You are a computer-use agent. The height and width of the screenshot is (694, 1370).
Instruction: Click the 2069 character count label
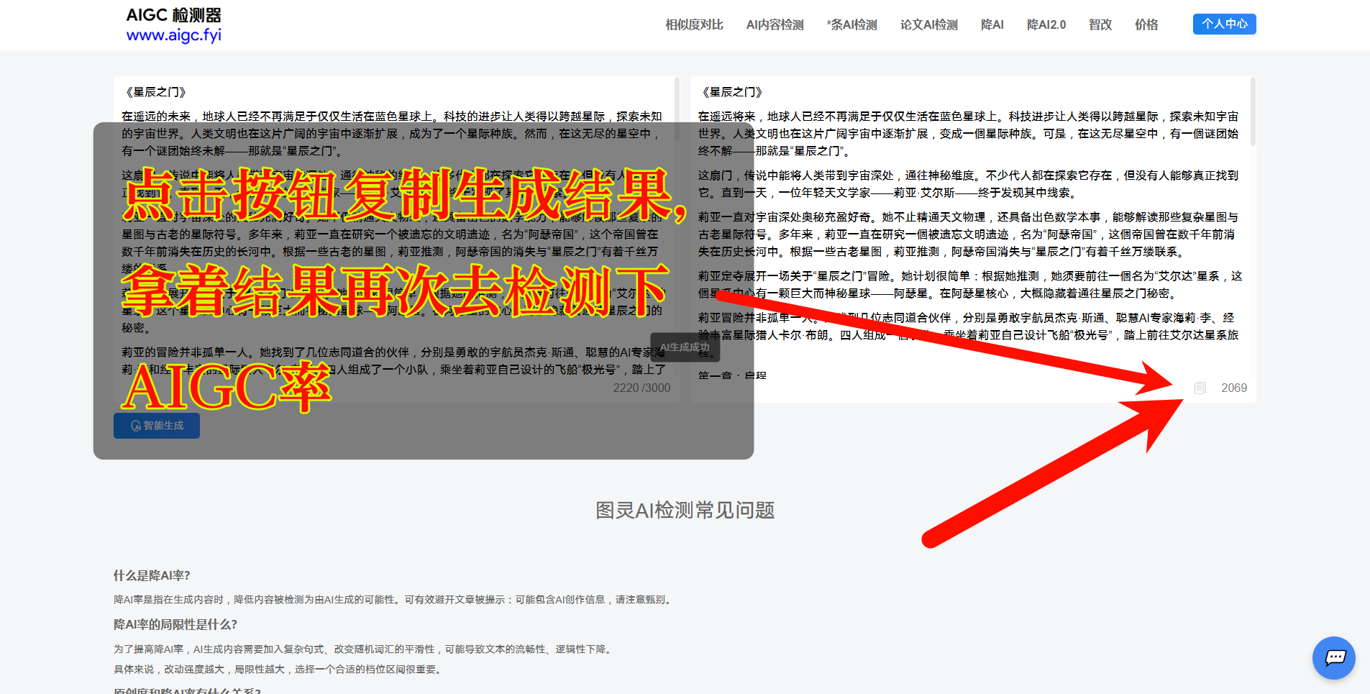click(x=1234, y=388)
